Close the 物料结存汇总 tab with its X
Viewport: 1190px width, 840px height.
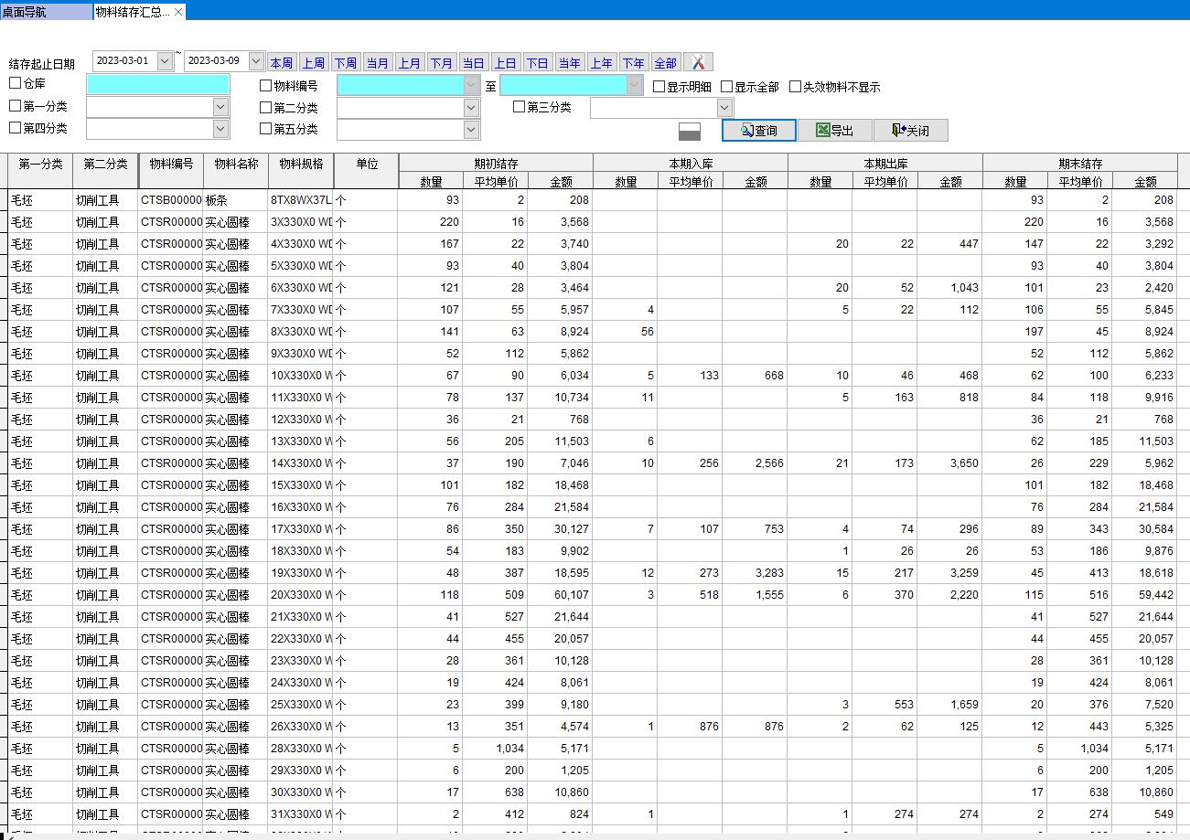[x=178, y=12]
